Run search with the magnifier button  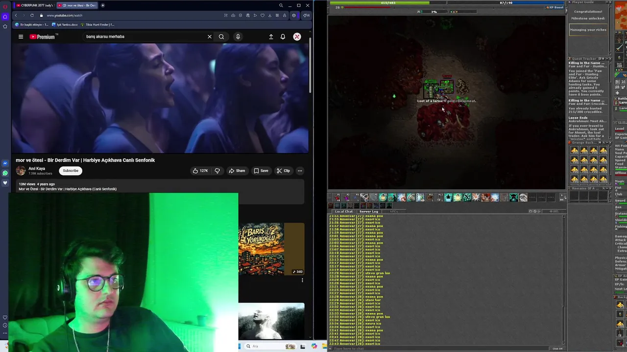pos(221,37)
